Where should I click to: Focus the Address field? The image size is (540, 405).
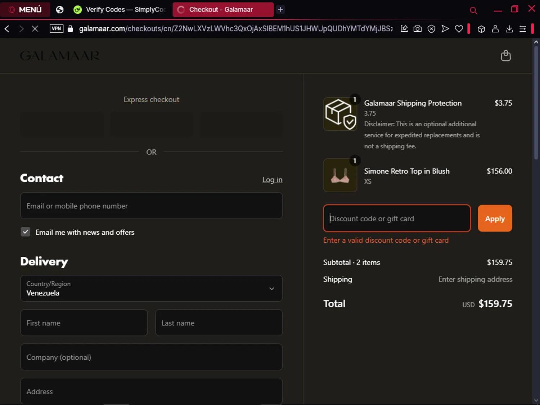click(x=152, y=391)
